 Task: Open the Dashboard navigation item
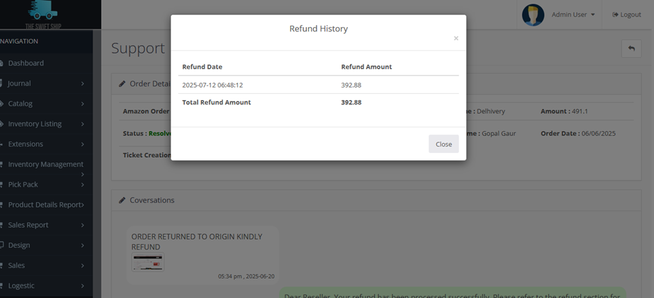click(26, 63)
